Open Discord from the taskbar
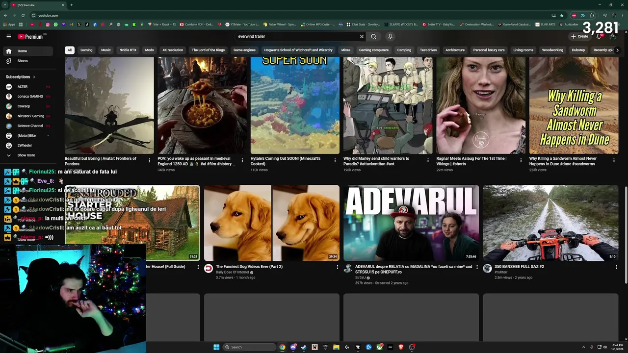 pyautogui.click(x=293, y=347)
